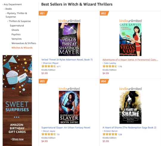Open Supernatural Slayer: An Urban Fantasy Novel title
The width and height of the screenshot is (161, 146).
pyautogui.click(x=66, y=128)
